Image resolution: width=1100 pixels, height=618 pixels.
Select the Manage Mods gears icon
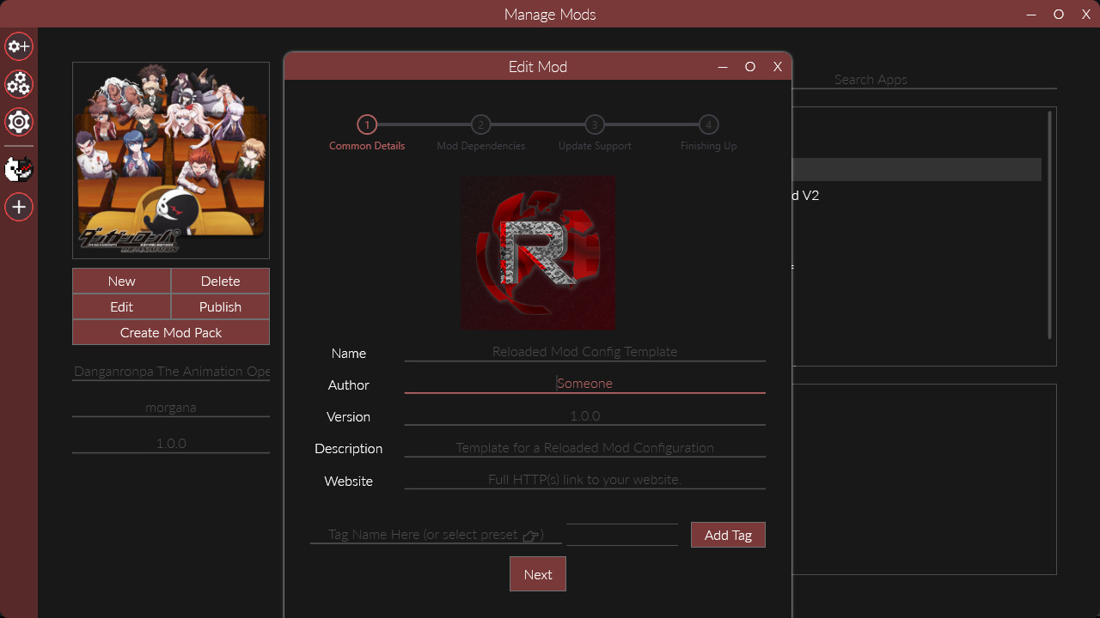pyautogui.click(x=18, y=84)
